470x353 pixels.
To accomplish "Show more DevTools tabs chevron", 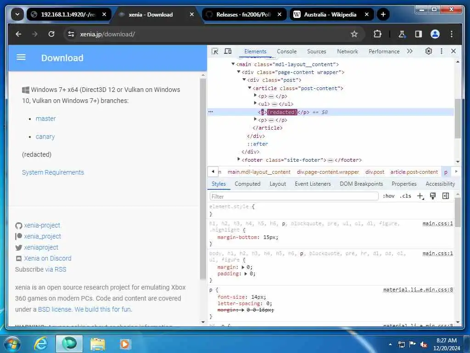I will click(x=410, y=51).
